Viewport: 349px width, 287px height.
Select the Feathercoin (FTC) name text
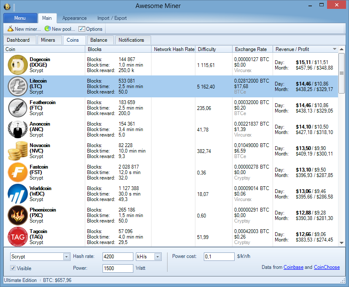[x=43, y=105]
